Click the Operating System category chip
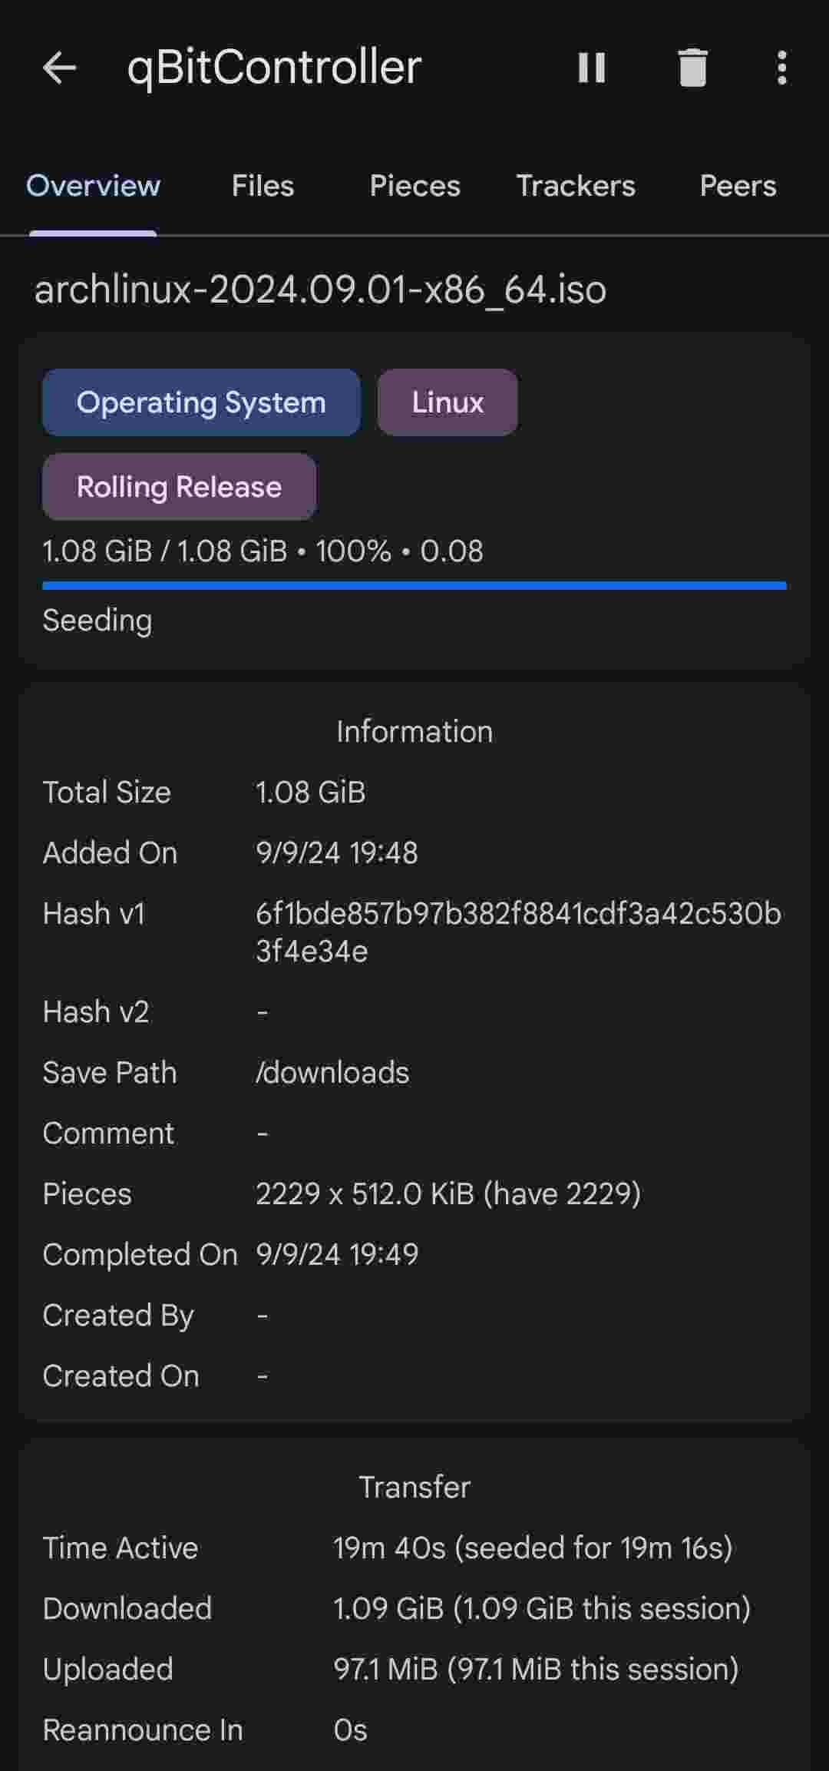This screenshot has width=829, height=1771. 200,402
